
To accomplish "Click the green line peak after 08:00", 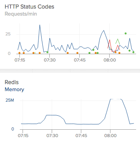I will tap(117, 39).
